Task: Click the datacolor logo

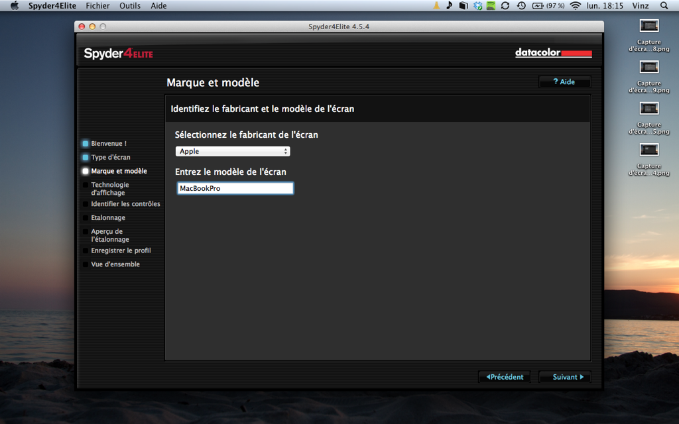Action: pos(553,53)
